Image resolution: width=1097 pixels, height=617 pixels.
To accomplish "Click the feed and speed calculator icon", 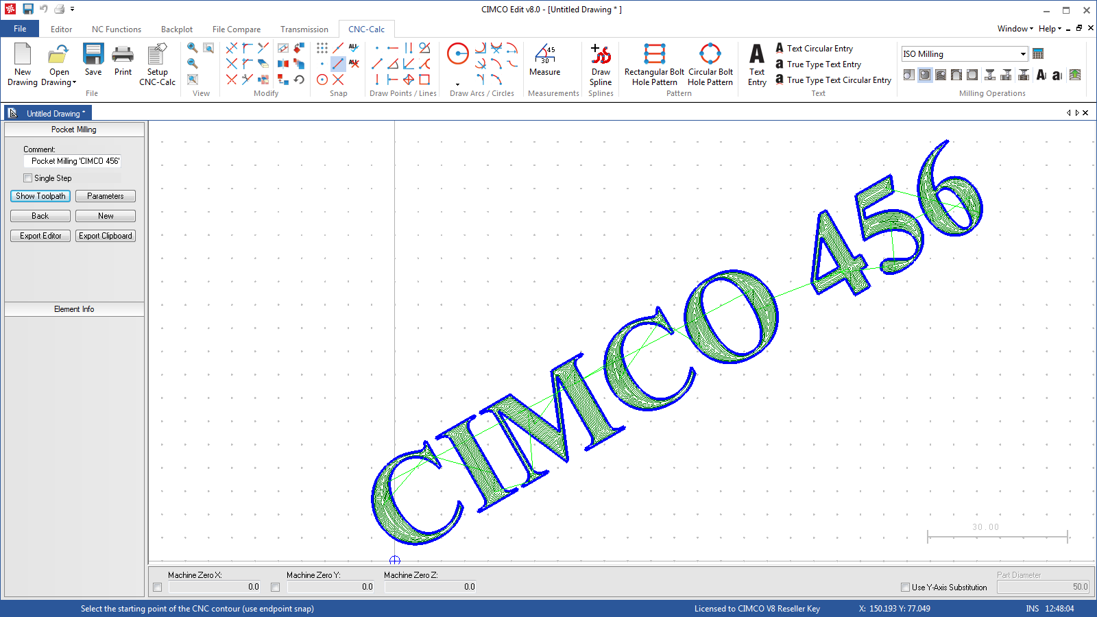I will tap(1038, 54).
